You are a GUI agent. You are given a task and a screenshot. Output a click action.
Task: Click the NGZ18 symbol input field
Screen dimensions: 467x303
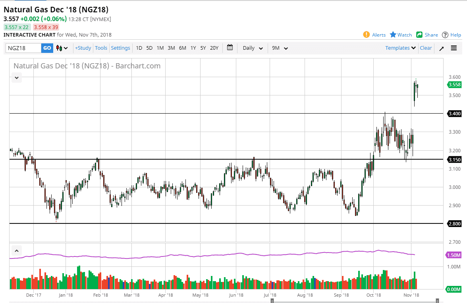click(23, 48)
